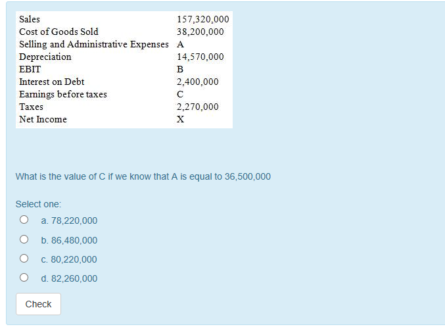The height and width of the screenshot is (333, 445).
Task: Click the answer text 'a. 78,220,000'
Action: (69, 220)
